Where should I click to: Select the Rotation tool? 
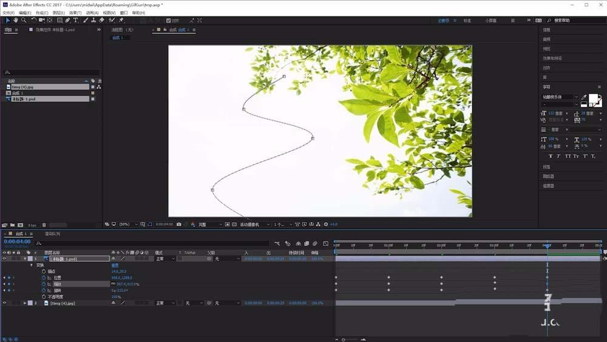[x=33, y=20]
